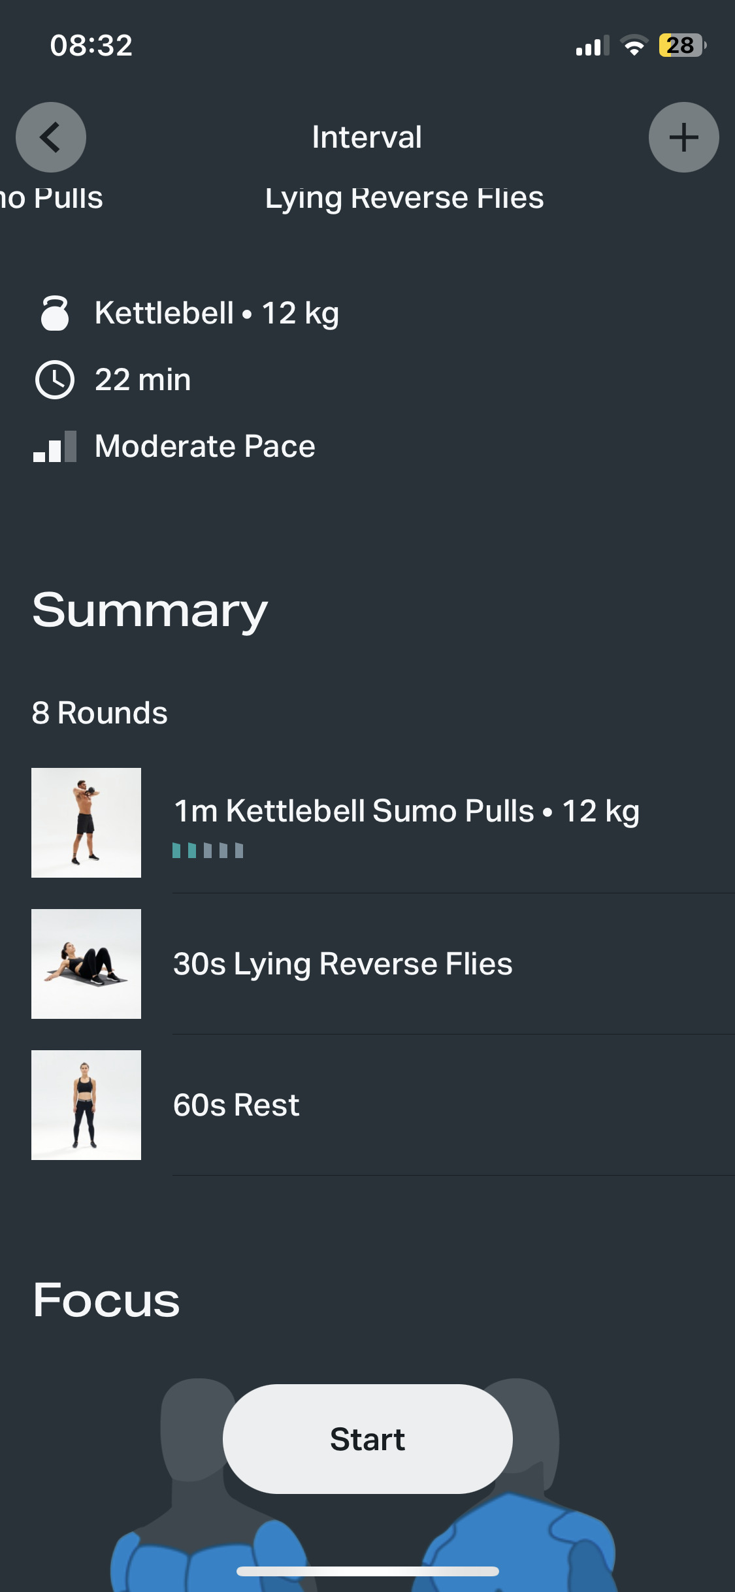Tap the 1m Kettlebell Sumo Pulls row
This screenshot has width=735, height=1592.
[x=406, y=811]
